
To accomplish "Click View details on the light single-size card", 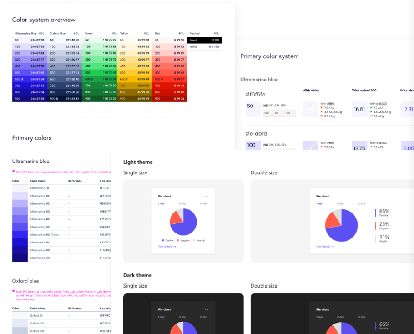I will 167,246.
